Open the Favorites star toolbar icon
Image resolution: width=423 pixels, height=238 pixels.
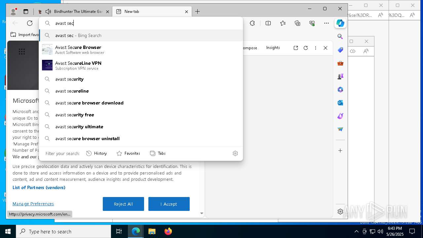[x=283, y=23]
